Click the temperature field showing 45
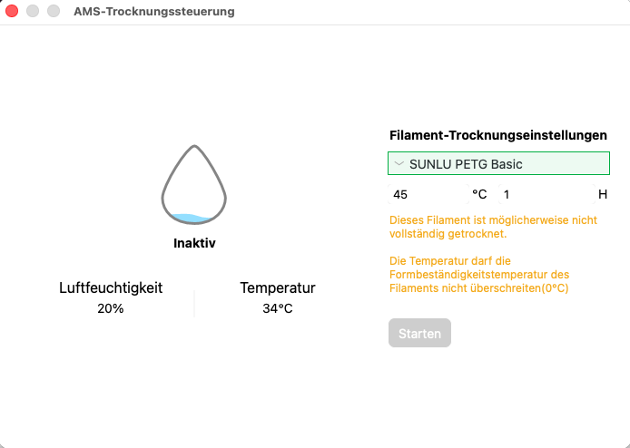 coord(428,195)
